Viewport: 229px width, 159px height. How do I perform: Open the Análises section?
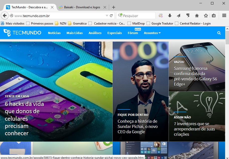(x=95, y=33)
